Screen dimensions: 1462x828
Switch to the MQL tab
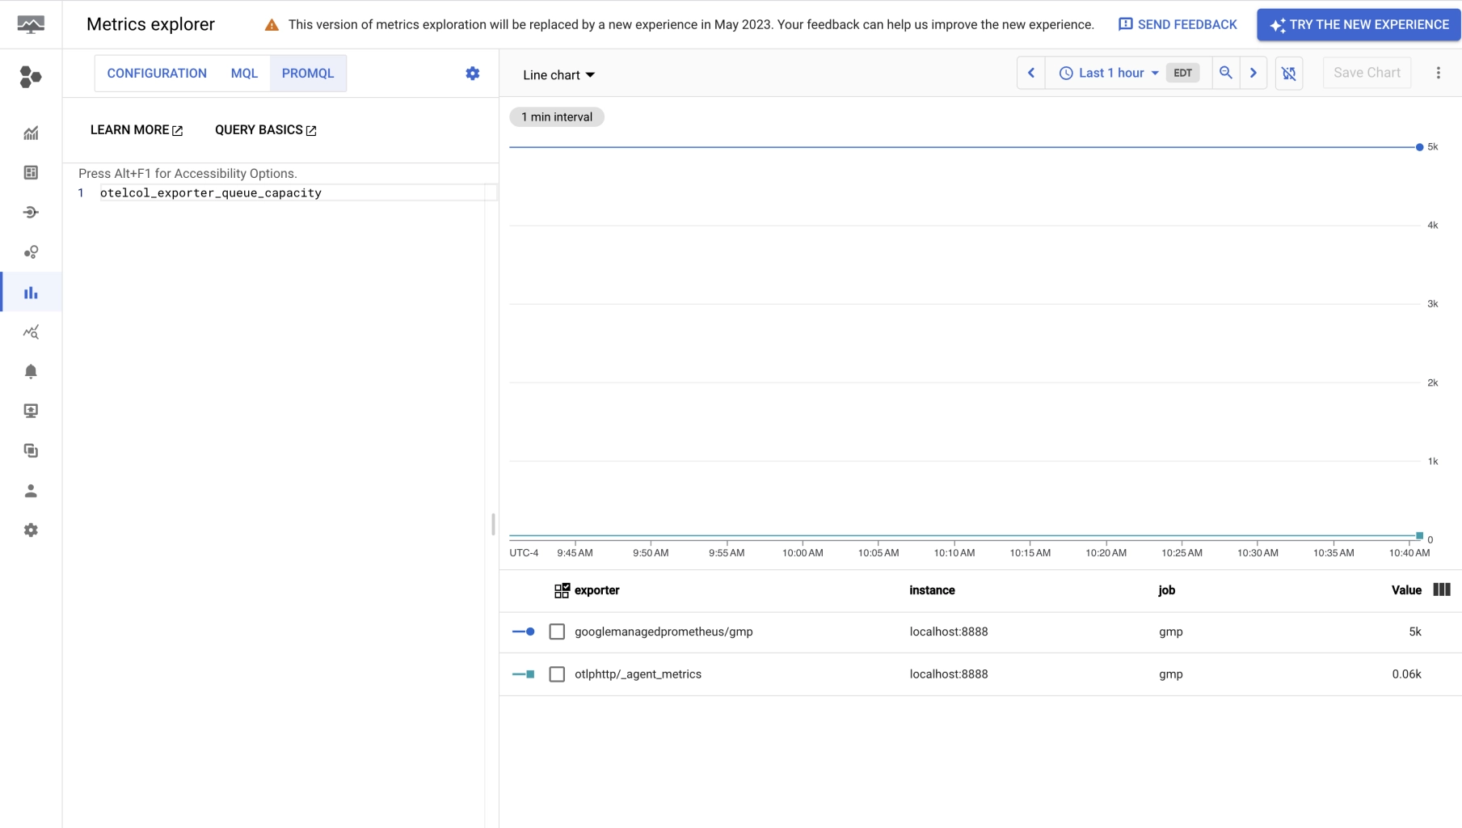tap(244, 73)
